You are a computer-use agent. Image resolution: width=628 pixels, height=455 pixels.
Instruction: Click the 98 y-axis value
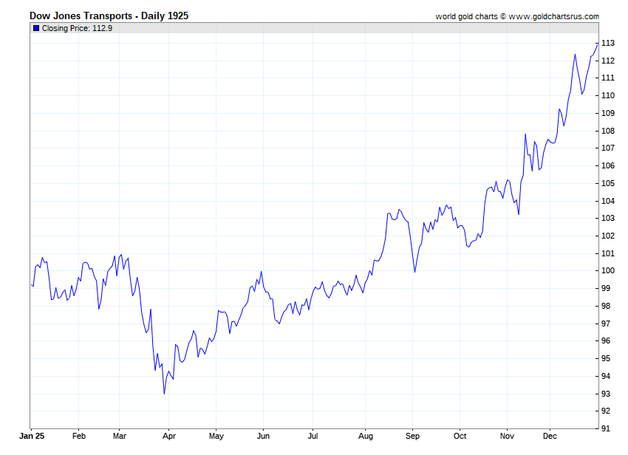pos(606,306)
